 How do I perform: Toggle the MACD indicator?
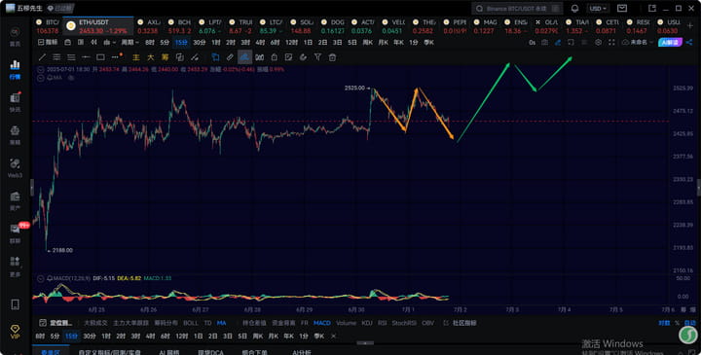[x=322, y=323]
